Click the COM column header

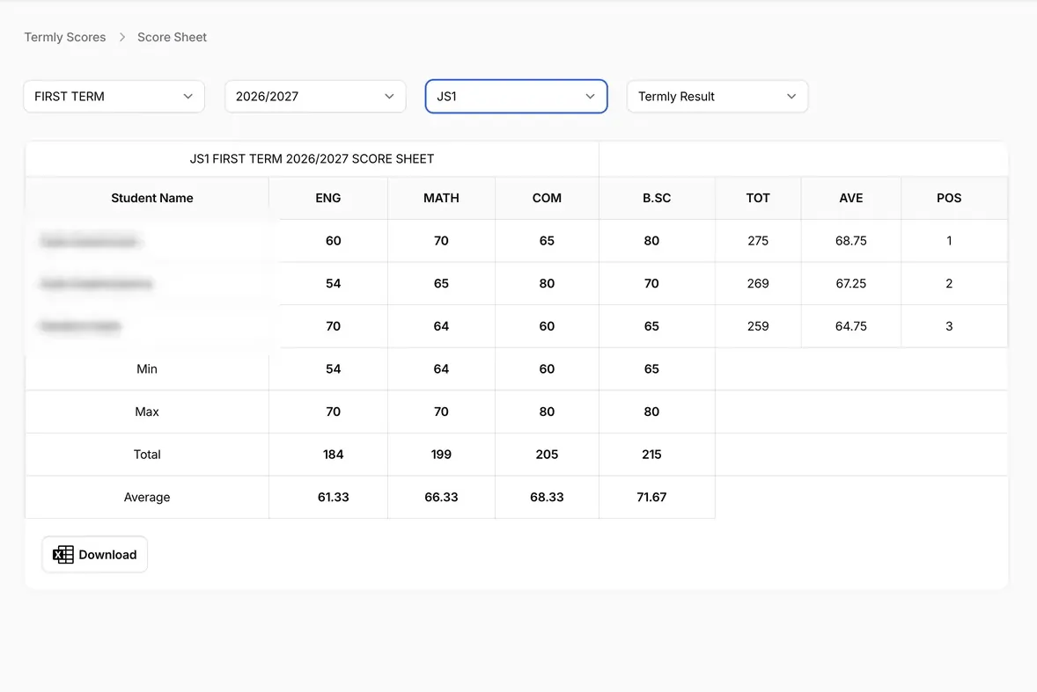pyautogui.click(x=547, y=198)
